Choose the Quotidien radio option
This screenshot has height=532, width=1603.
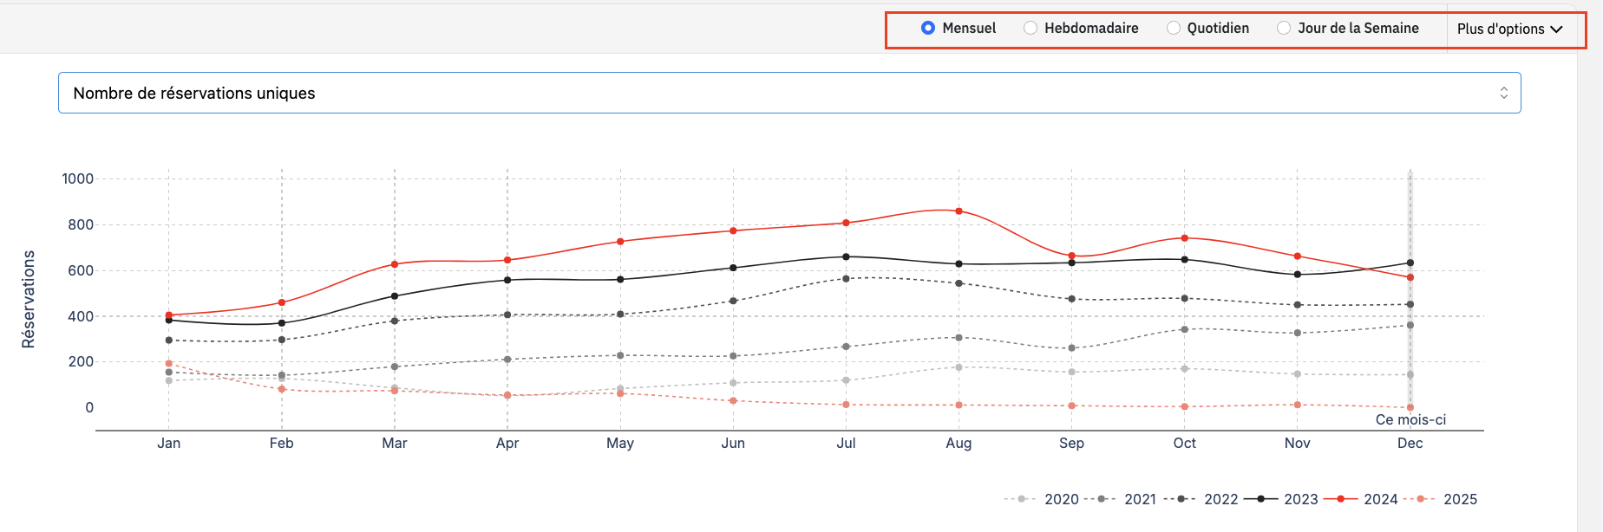pos(1174,28)
